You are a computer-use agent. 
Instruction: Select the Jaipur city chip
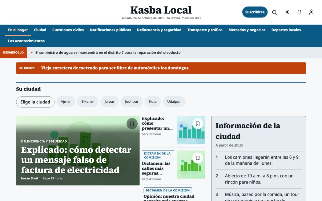tap(109, 102)
